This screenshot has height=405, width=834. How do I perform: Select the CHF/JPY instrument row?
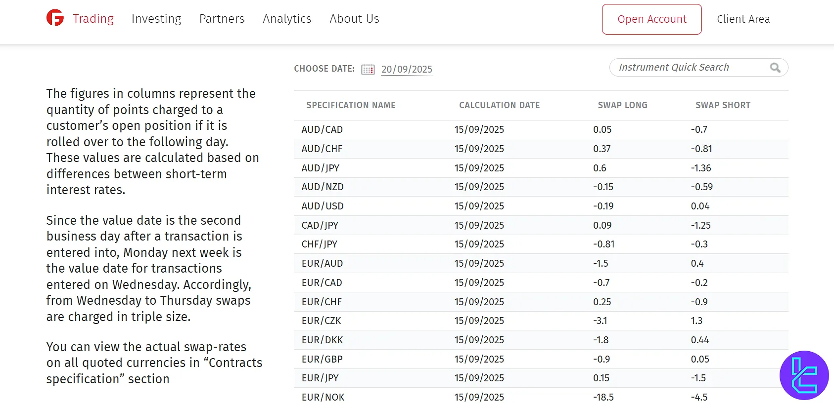320,244
